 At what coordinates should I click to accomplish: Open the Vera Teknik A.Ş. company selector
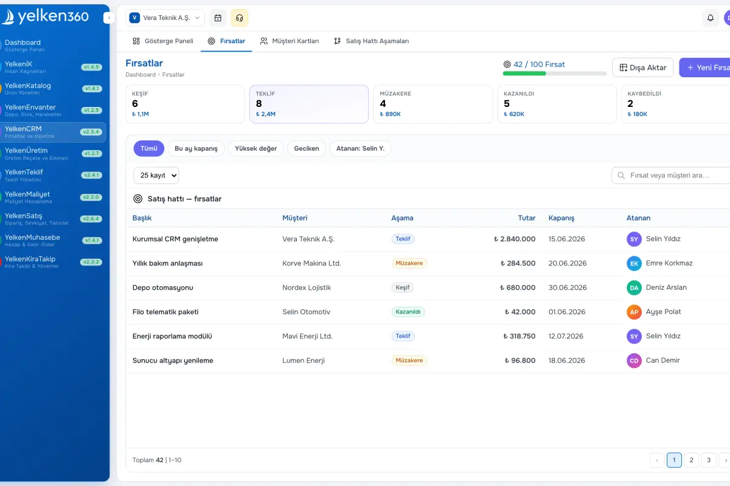[x=165, y=18]
